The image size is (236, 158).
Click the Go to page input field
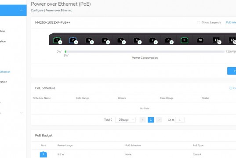pos(180,120)
